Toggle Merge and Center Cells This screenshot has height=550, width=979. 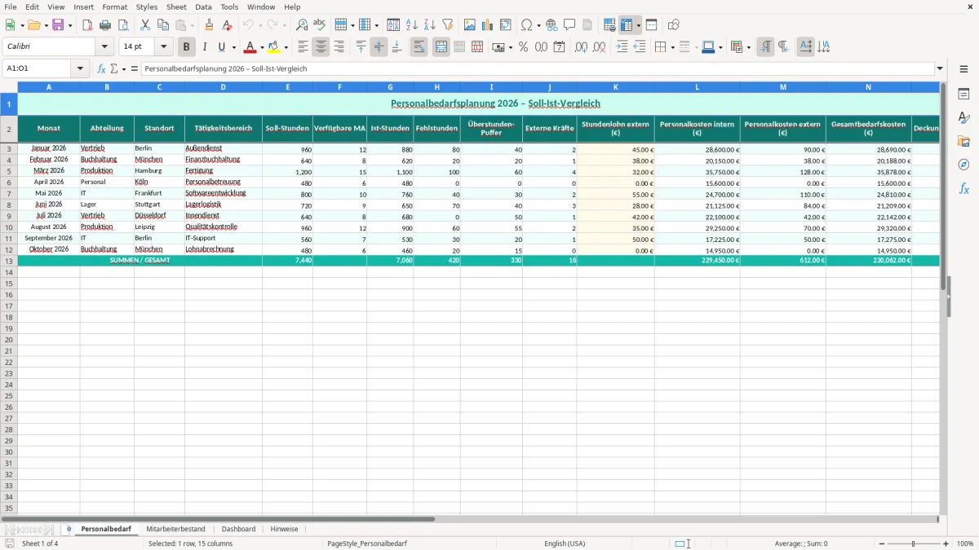point(441,47)
